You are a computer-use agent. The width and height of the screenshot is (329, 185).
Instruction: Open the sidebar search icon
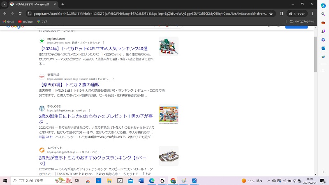coord(323,14)
